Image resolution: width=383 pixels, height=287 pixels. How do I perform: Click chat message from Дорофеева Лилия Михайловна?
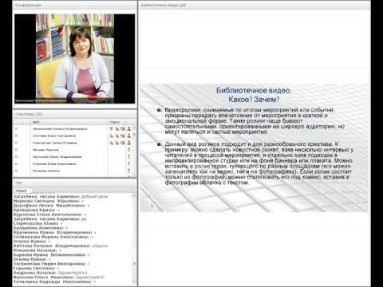click(51, 206)
